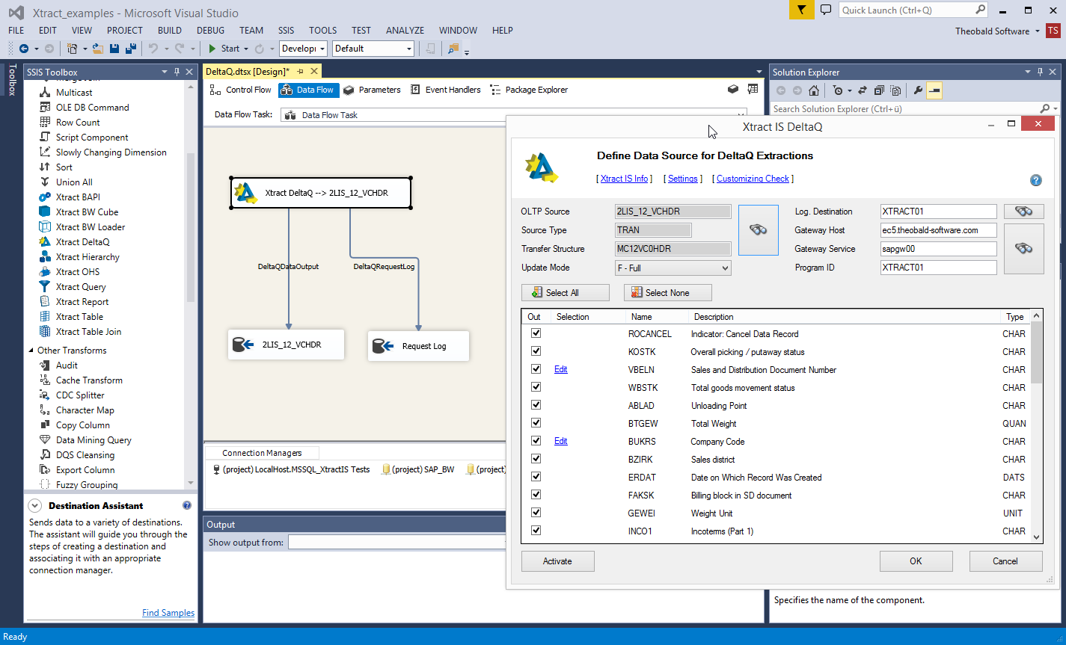This screenshot has width=1066, height=645.
Task: Switch to the Package Explorer tab
Action: pyautogui.click(x=529, y=90)
